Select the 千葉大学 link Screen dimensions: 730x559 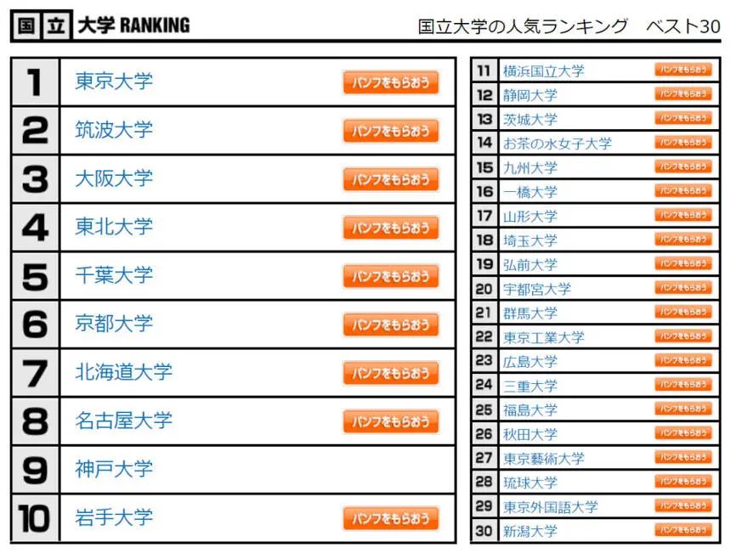click(114, 275)
